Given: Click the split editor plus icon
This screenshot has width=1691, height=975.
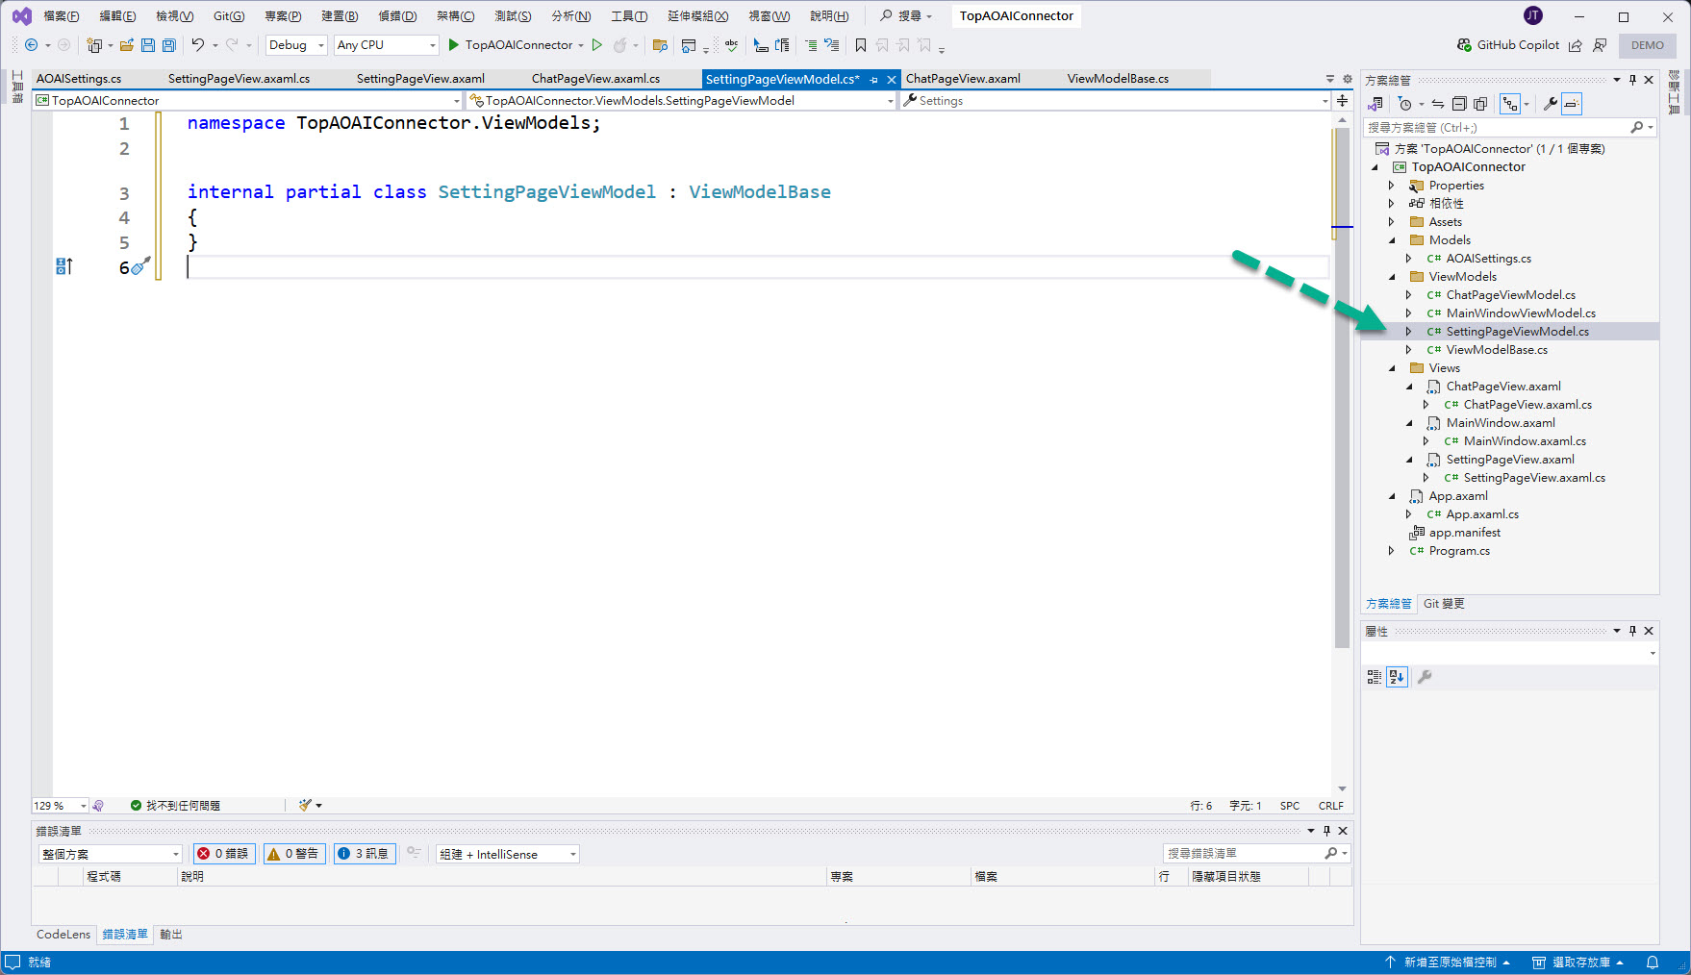Looking at the screenshot, I should tap(1343, 101).
